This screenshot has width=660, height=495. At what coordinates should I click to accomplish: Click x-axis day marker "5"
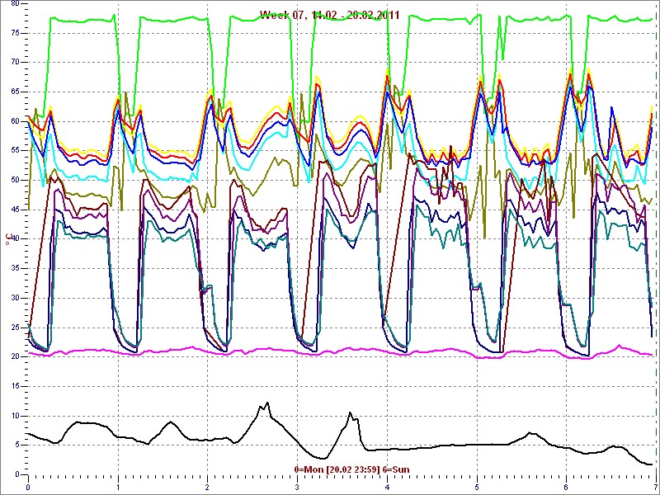click(476, 487)
